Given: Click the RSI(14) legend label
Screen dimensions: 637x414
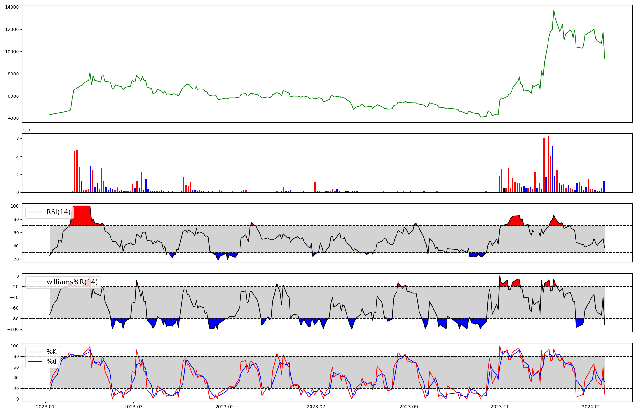Looking at the screenshot, I should (x=58, y=212).
